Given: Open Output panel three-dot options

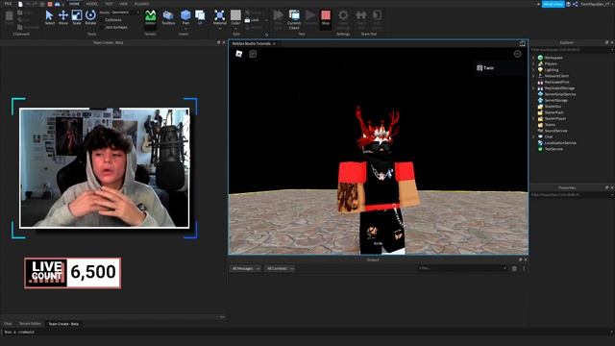Looking at the screenshot, I should pos(524,269).
